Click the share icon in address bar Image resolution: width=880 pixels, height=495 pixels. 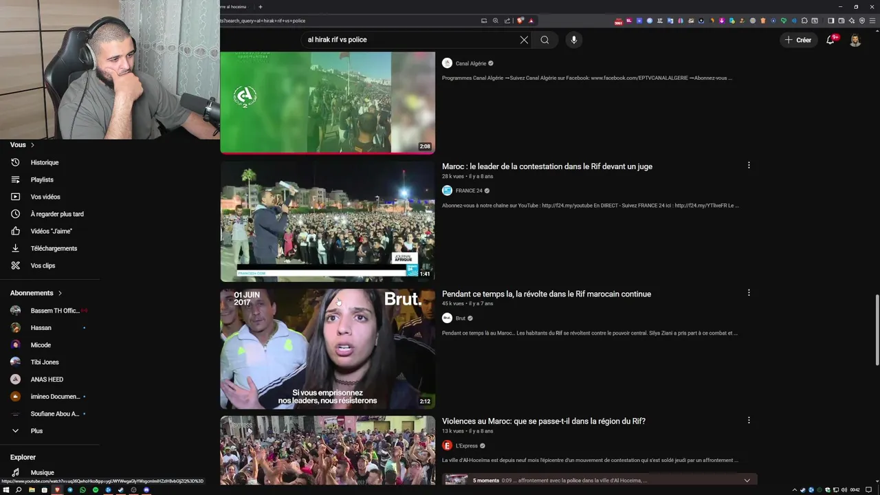pyautogui.click(x=507, y=21)
